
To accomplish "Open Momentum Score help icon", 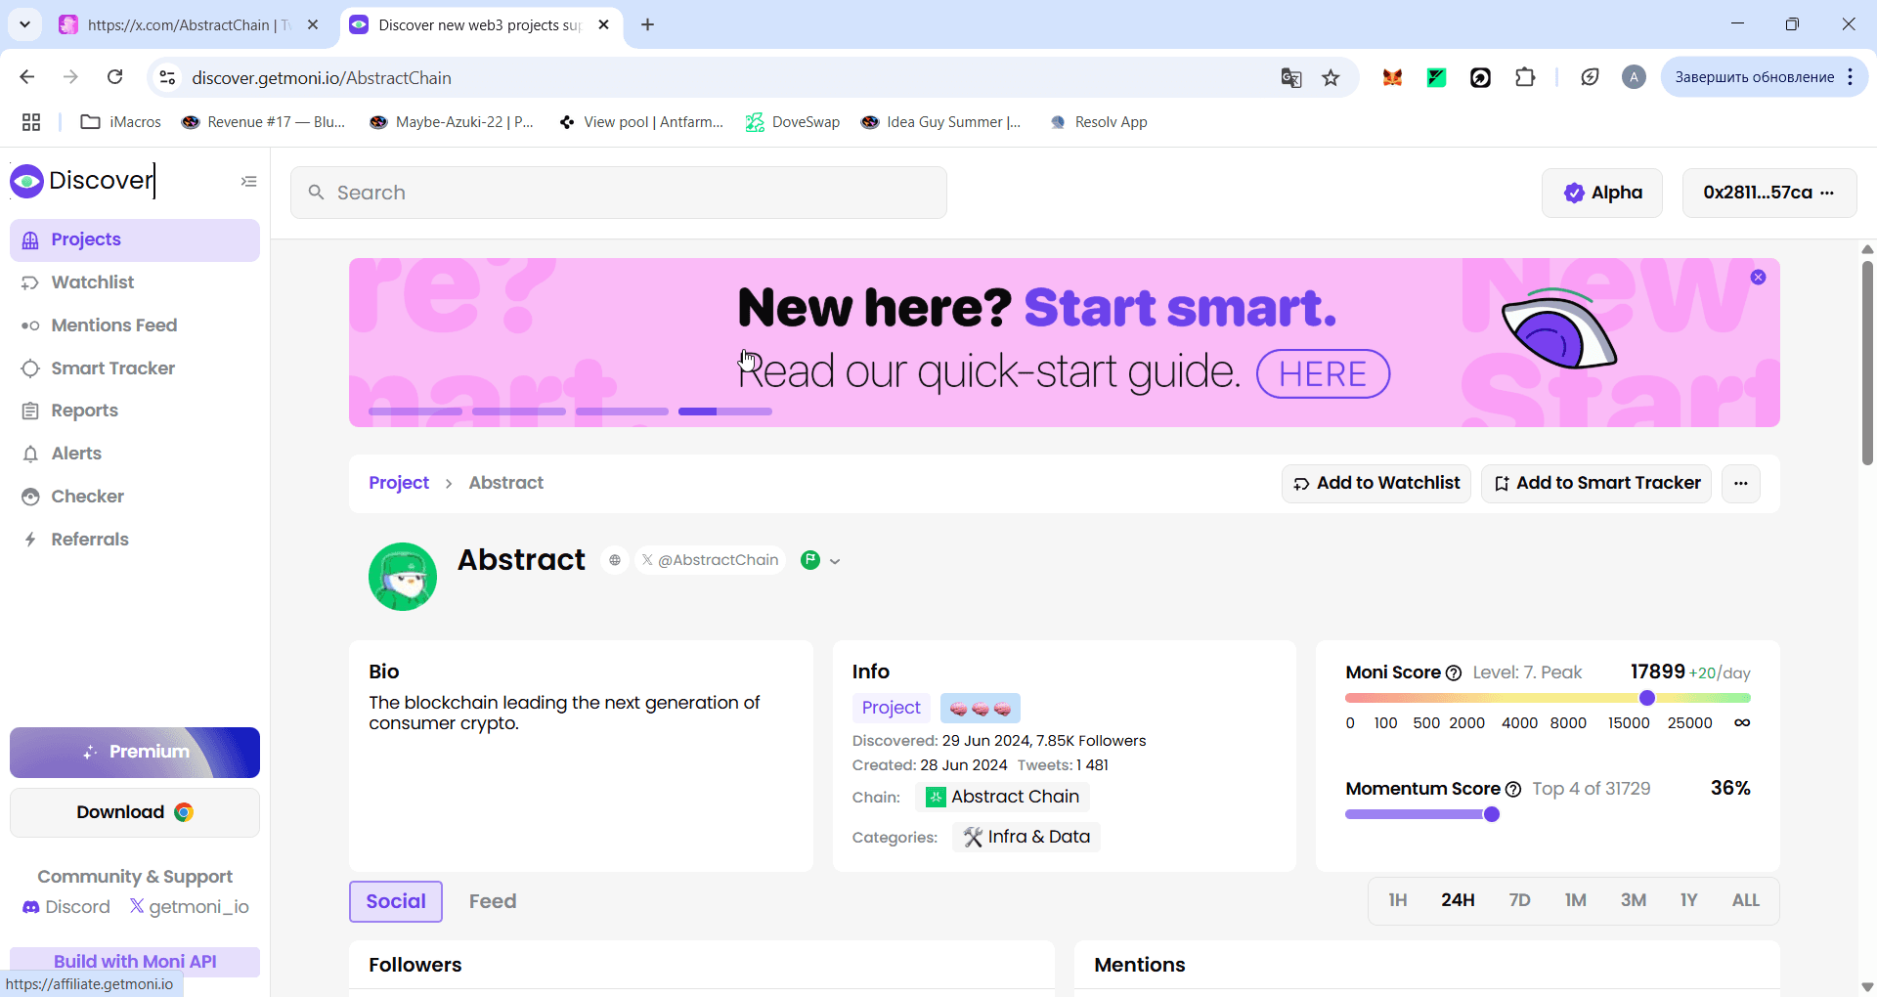I will tap(1513, 790).
